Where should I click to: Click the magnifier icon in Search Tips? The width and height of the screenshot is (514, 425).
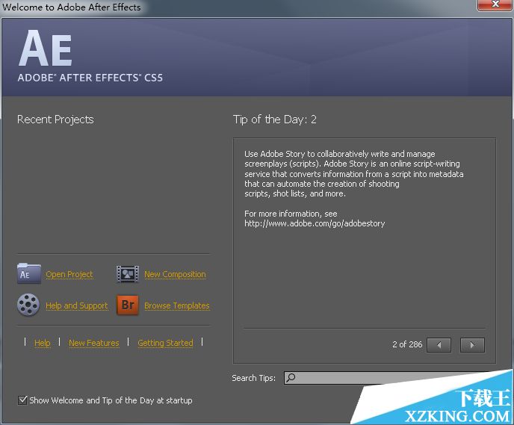click(291, 377)
